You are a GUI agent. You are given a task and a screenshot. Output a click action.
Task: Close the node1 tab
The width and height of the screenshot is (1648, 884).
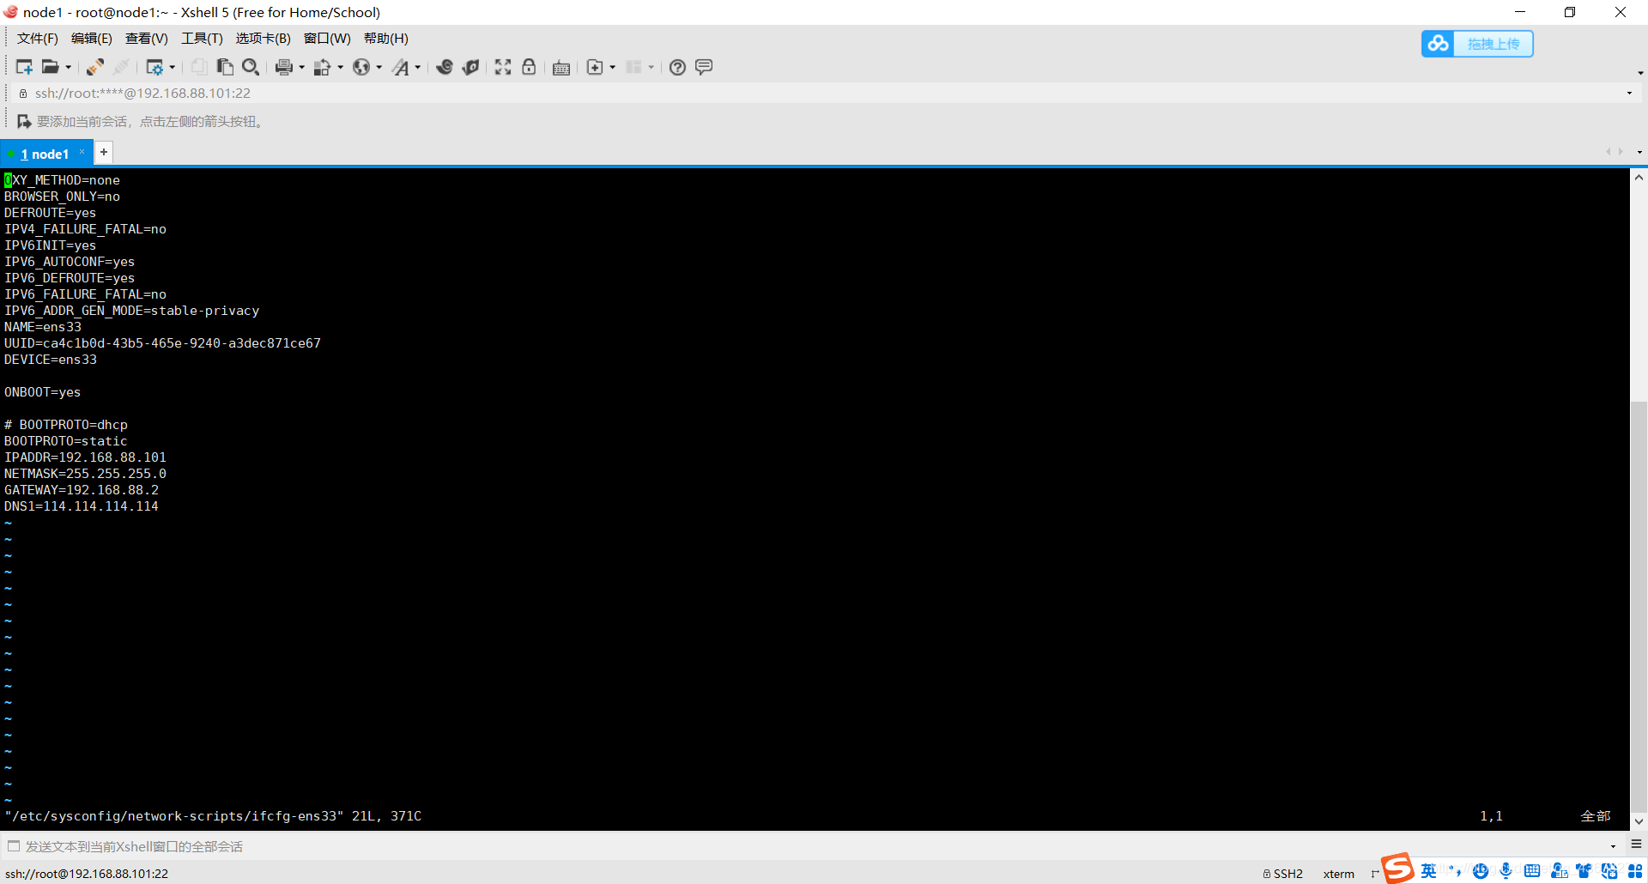[x=82, y=152]
